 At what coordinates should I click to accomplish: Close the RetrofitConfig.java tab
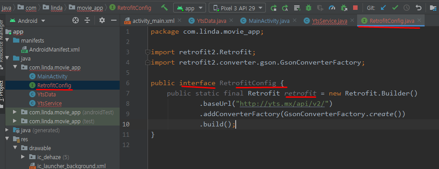click(419, 20)
